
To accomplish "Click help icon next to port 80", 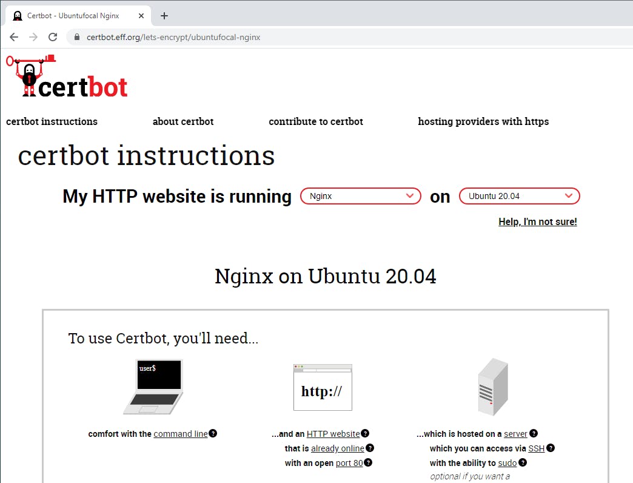I will tap(368, 462).
